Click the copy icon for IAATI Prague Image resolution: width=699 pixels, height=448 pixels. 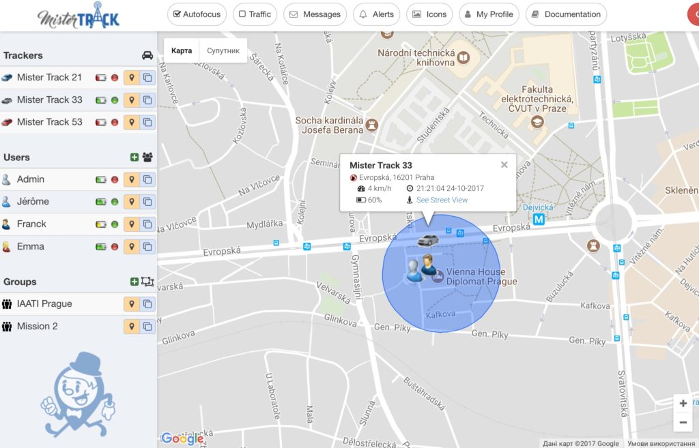[x=147, y=303]
